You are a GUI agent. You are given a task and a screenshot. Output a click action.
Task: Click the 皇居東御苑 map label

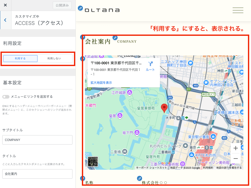click(x=146, y=108)
